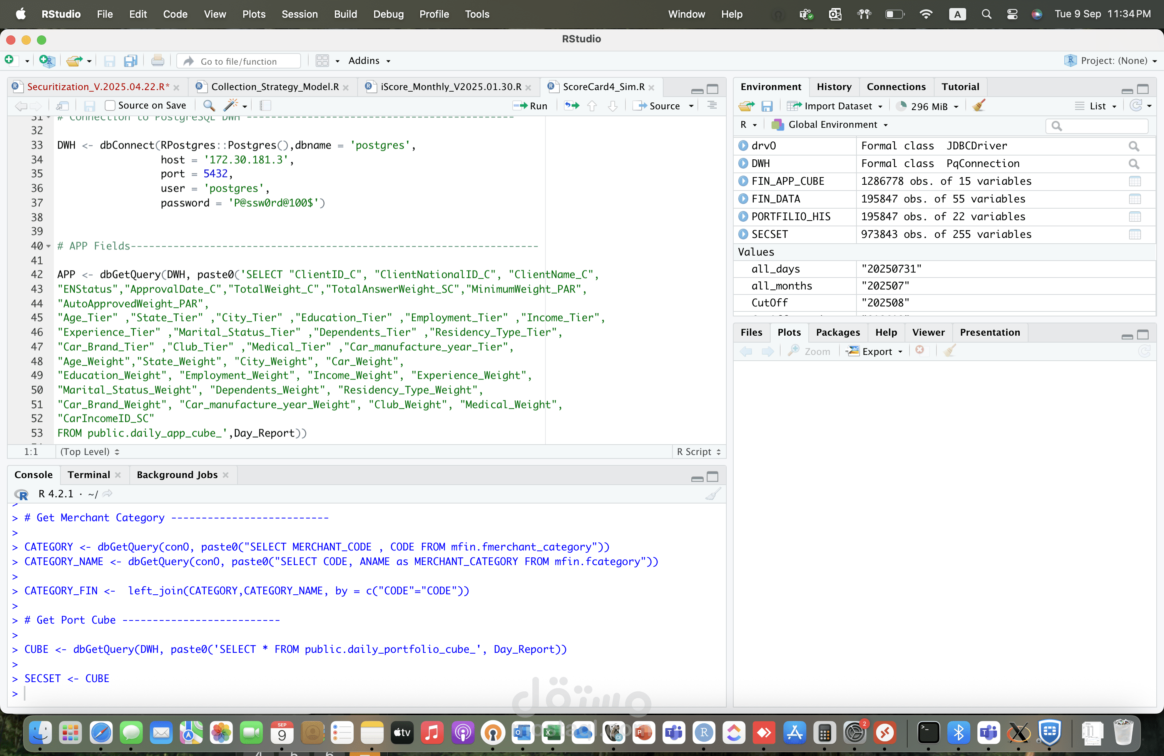Open the Session menu
Screen dimensions: 1164x756
point(299,14)
